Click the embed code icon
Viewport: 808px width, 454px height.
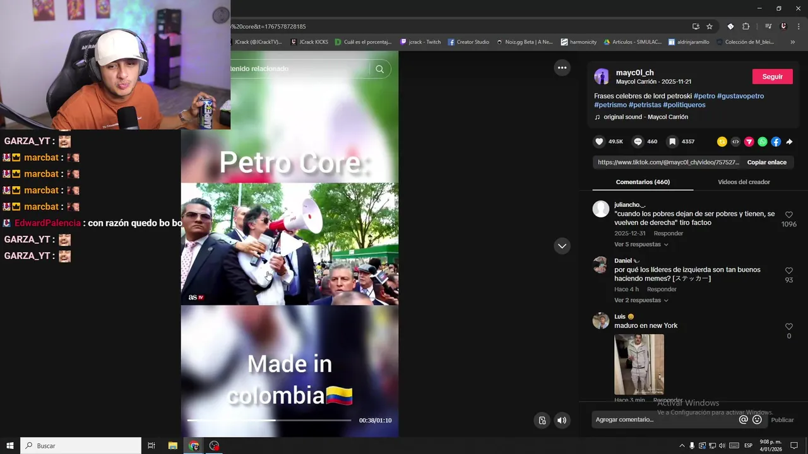coord(735,142)
